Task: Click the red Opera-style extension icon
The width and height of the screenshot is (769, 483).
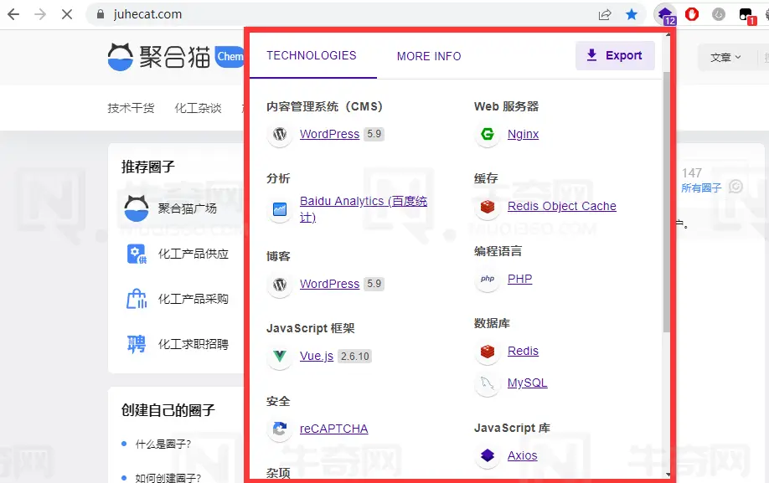Action: click(692, 14)
